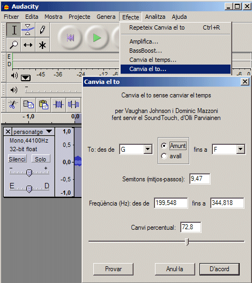Viewport: 252px width, 283px height.
Task: Choose Canvia el temps... menu entry
Action: tap(175, 60)
